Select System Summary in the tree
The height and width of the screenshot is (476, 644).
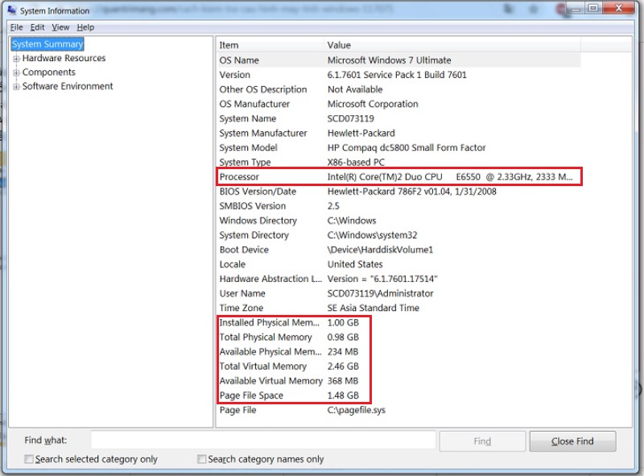coord(47,44)
